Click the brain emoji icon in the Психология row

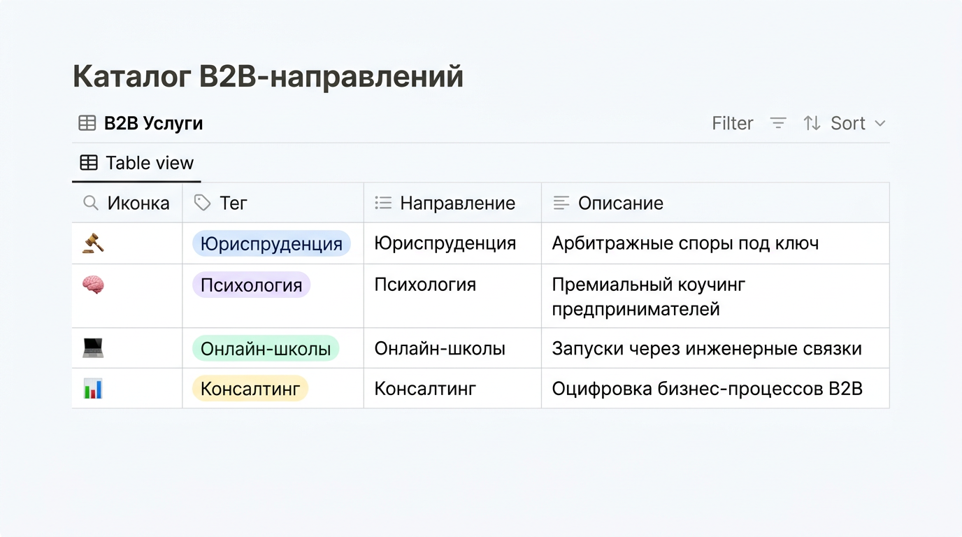click(93, 285)
